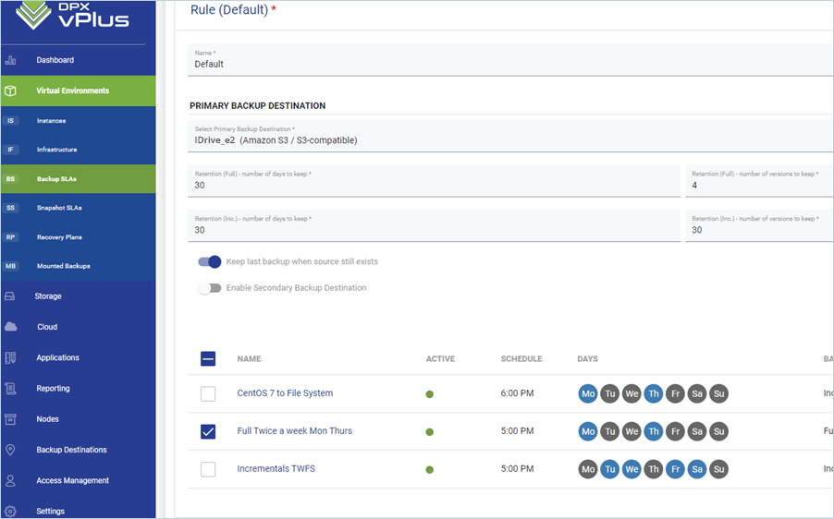834x519 pixels.
Task: Open the CentOS 7 to File System link
Action: pyautogui.click(x=285, y=393)
